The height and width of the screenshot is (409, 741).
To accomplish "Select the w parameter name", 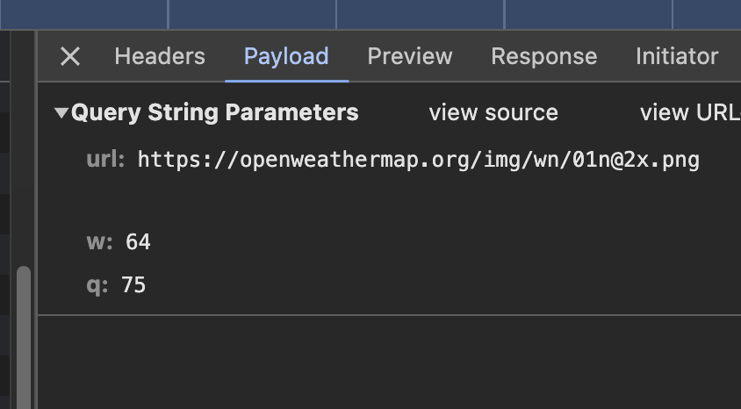I will (98, 241).
